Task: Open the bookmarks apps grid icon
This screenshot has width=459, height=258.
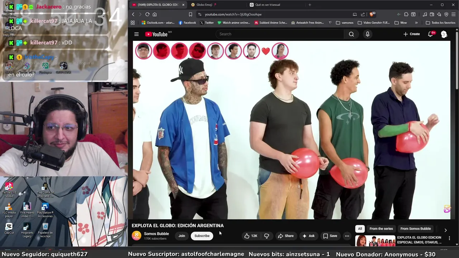Action: [x=133, y=23]
